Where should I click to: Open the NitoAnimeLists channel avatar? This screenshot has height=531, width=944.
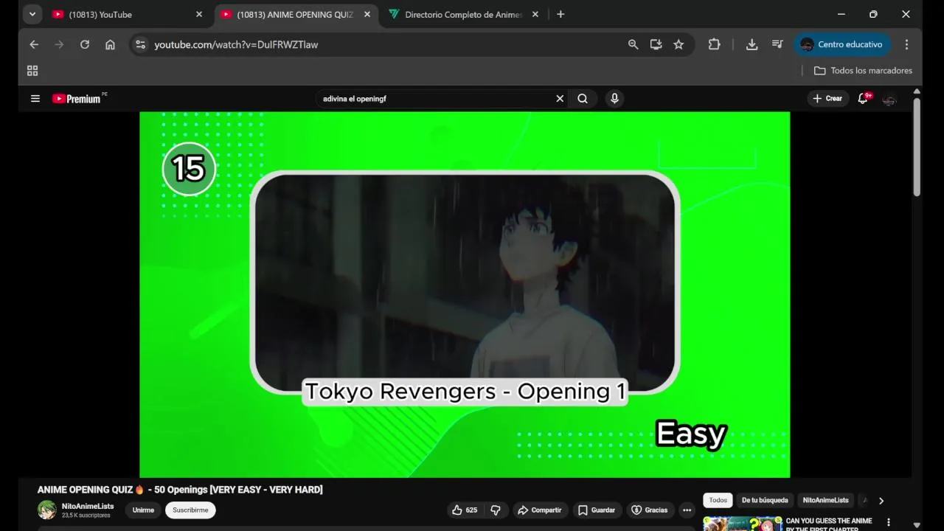46,510
